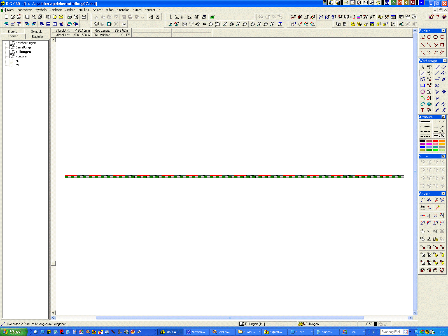This screenshot has height=336, width=448.
Task: Select the arrow pointer tool in Werkzeuge
Action: pyautogui.click(x=423, y=67)
